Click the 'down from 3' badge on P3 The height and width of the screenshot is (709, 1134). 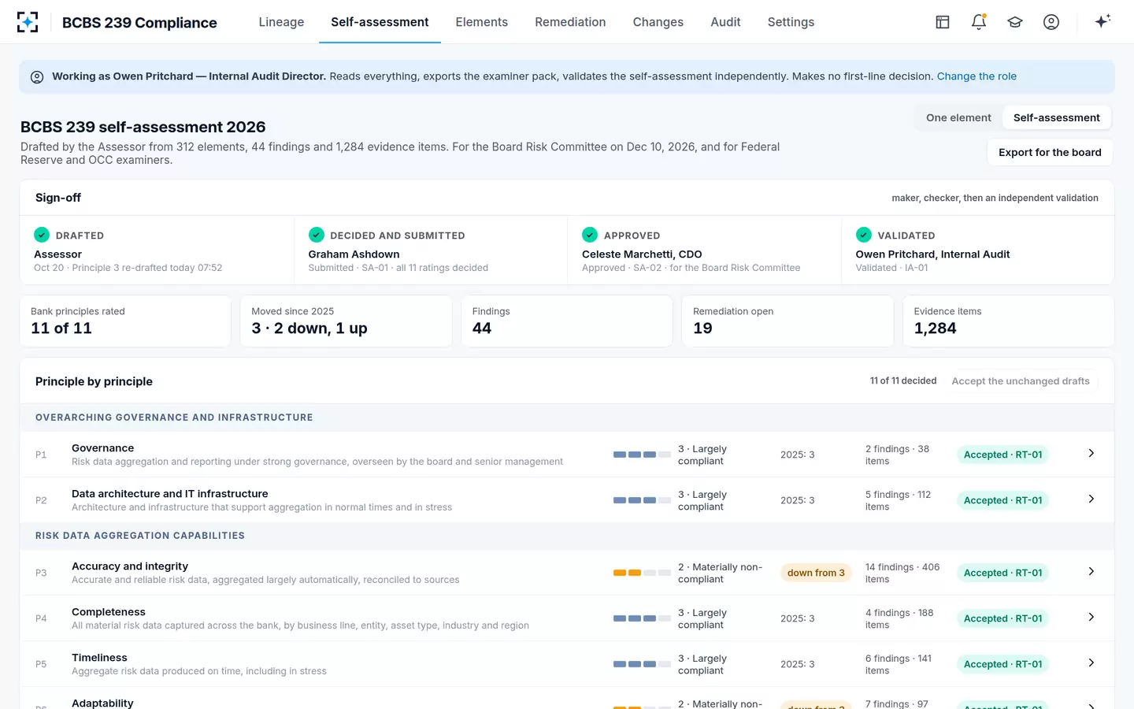pos(816,573)
